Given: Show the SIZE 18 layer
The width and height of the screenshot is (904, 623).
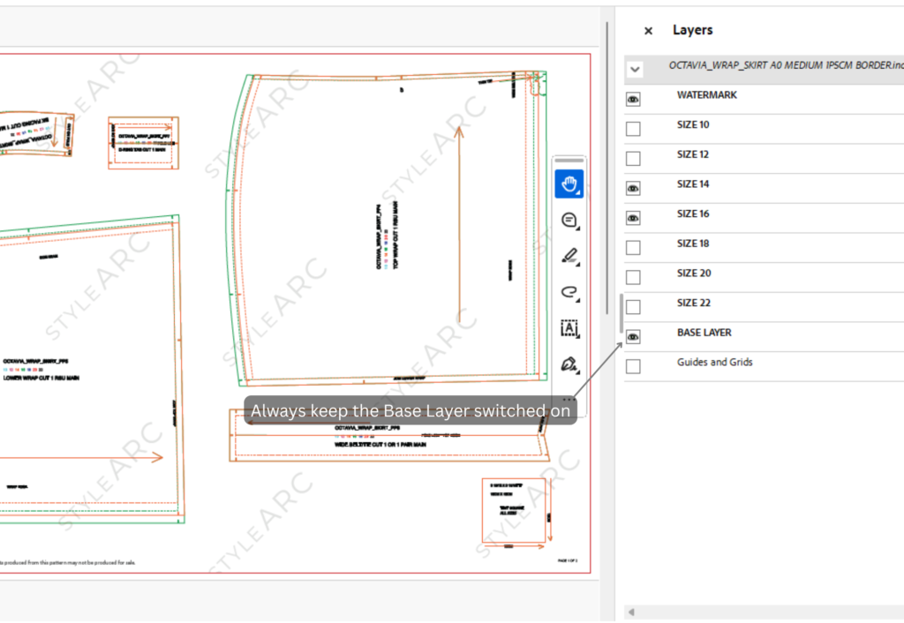Looking at the screenshot, I should pyautogui.click(x=633, y=248).
